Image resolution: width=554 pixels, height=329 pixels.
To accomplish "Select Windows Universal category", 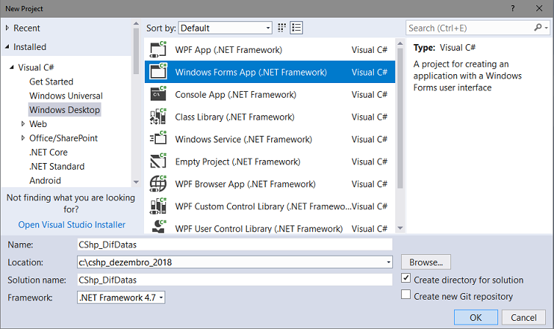I will tap(66, 95).
